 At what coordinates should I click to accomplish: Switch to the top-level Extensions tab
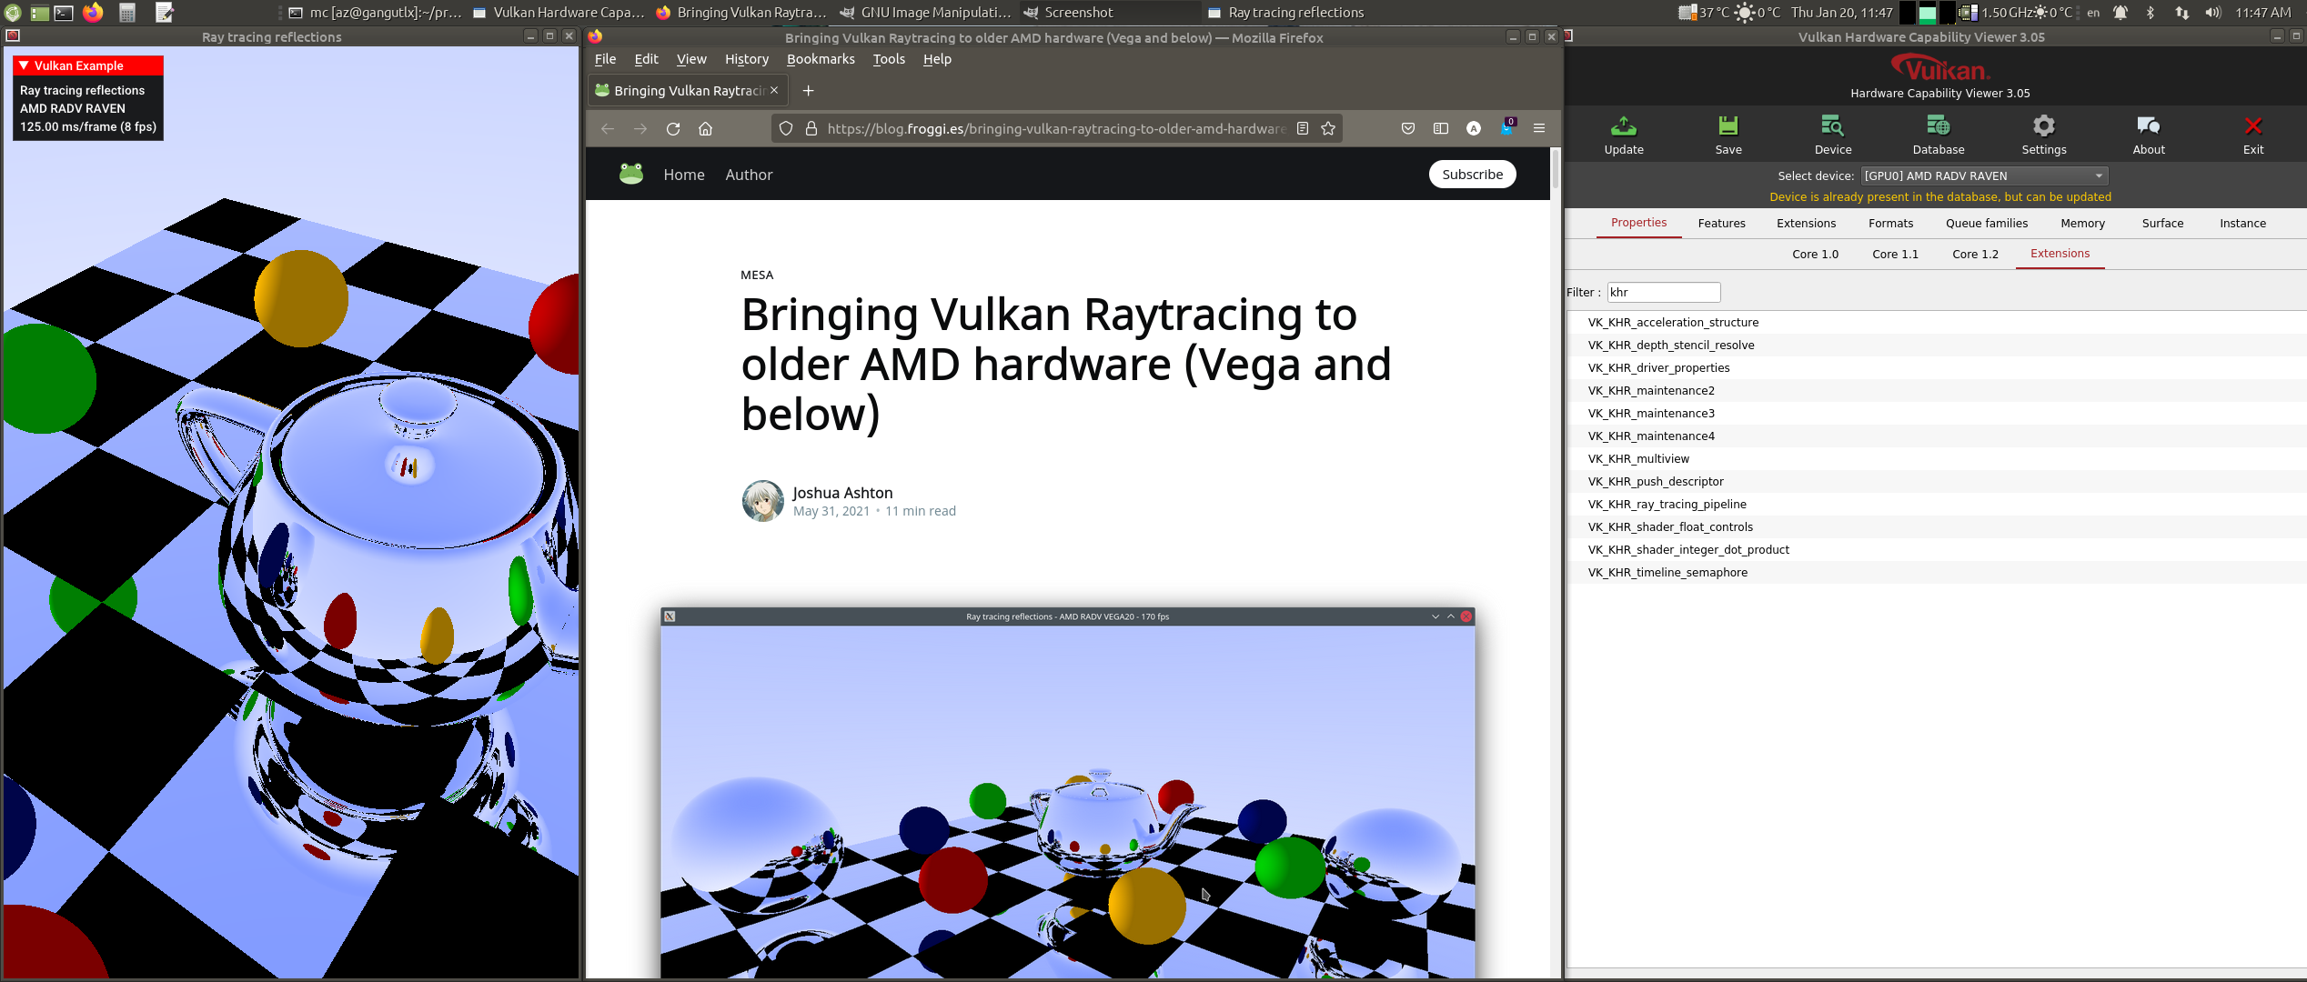click(x=1806, y=223)
